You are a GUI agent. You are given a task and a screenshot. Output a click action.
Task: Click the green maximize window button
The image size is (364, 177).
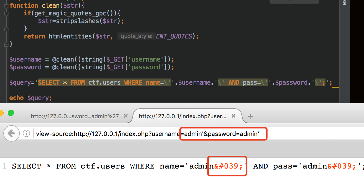[11, 113]
